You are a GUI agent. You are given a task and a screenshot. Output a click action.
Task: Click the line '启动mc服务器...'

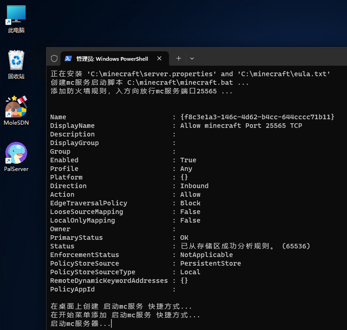[80, 324]
